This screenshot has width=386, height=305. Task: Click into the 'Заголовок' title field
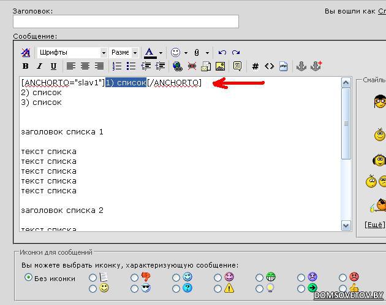click(126, 21)
